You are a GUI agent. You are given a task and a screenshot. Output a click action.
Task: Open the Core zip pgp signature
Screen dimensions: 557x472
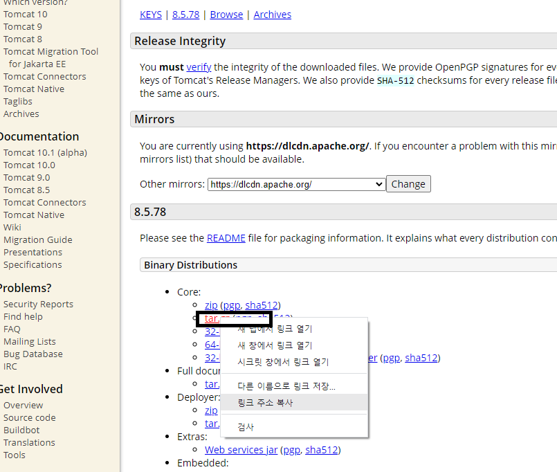(232, 305)
